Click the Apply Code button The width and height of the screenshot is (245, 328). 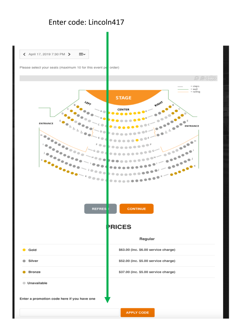[137, 312]
